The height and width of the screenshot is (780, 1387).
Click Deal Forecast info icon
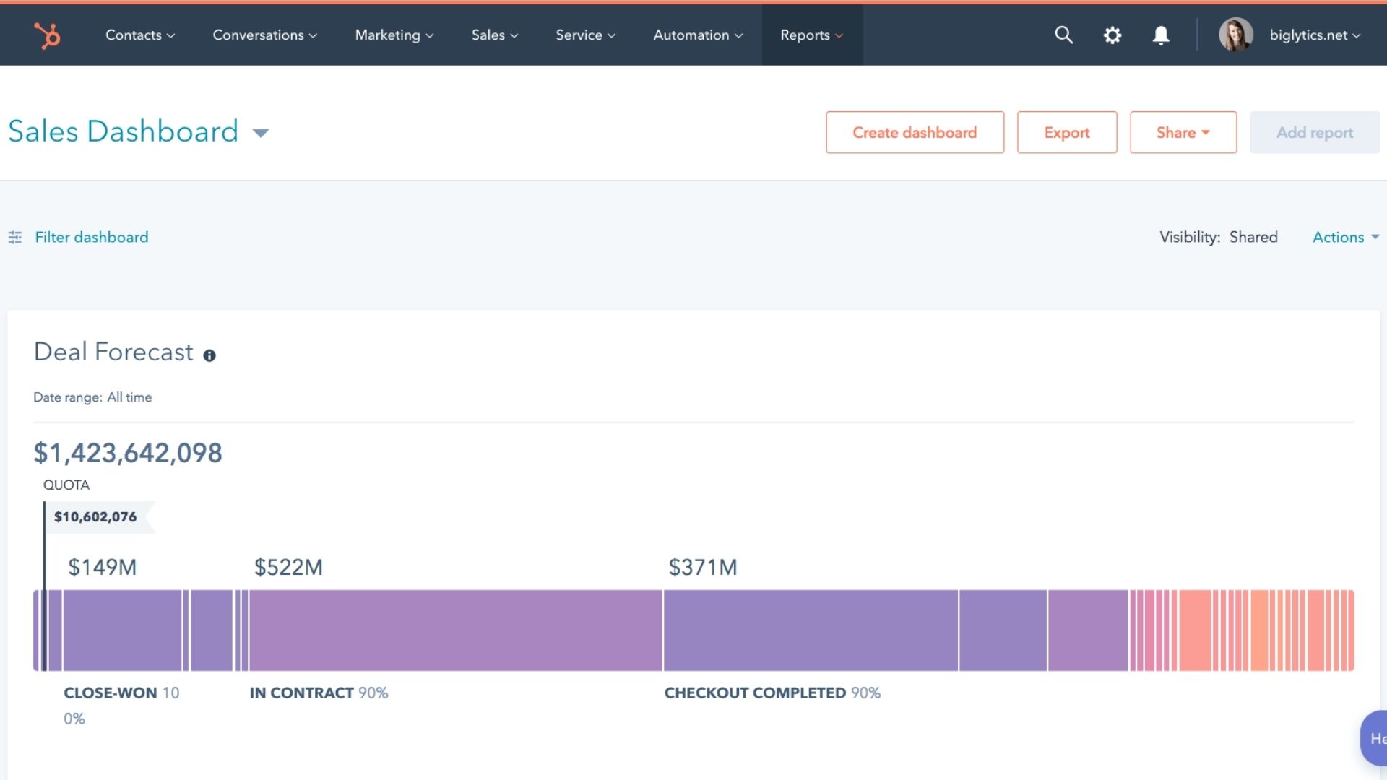click(x=209, y=355)
